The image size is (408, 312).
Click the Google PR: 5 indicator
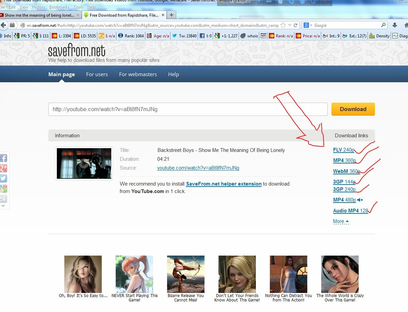click(x=22, y=36)
